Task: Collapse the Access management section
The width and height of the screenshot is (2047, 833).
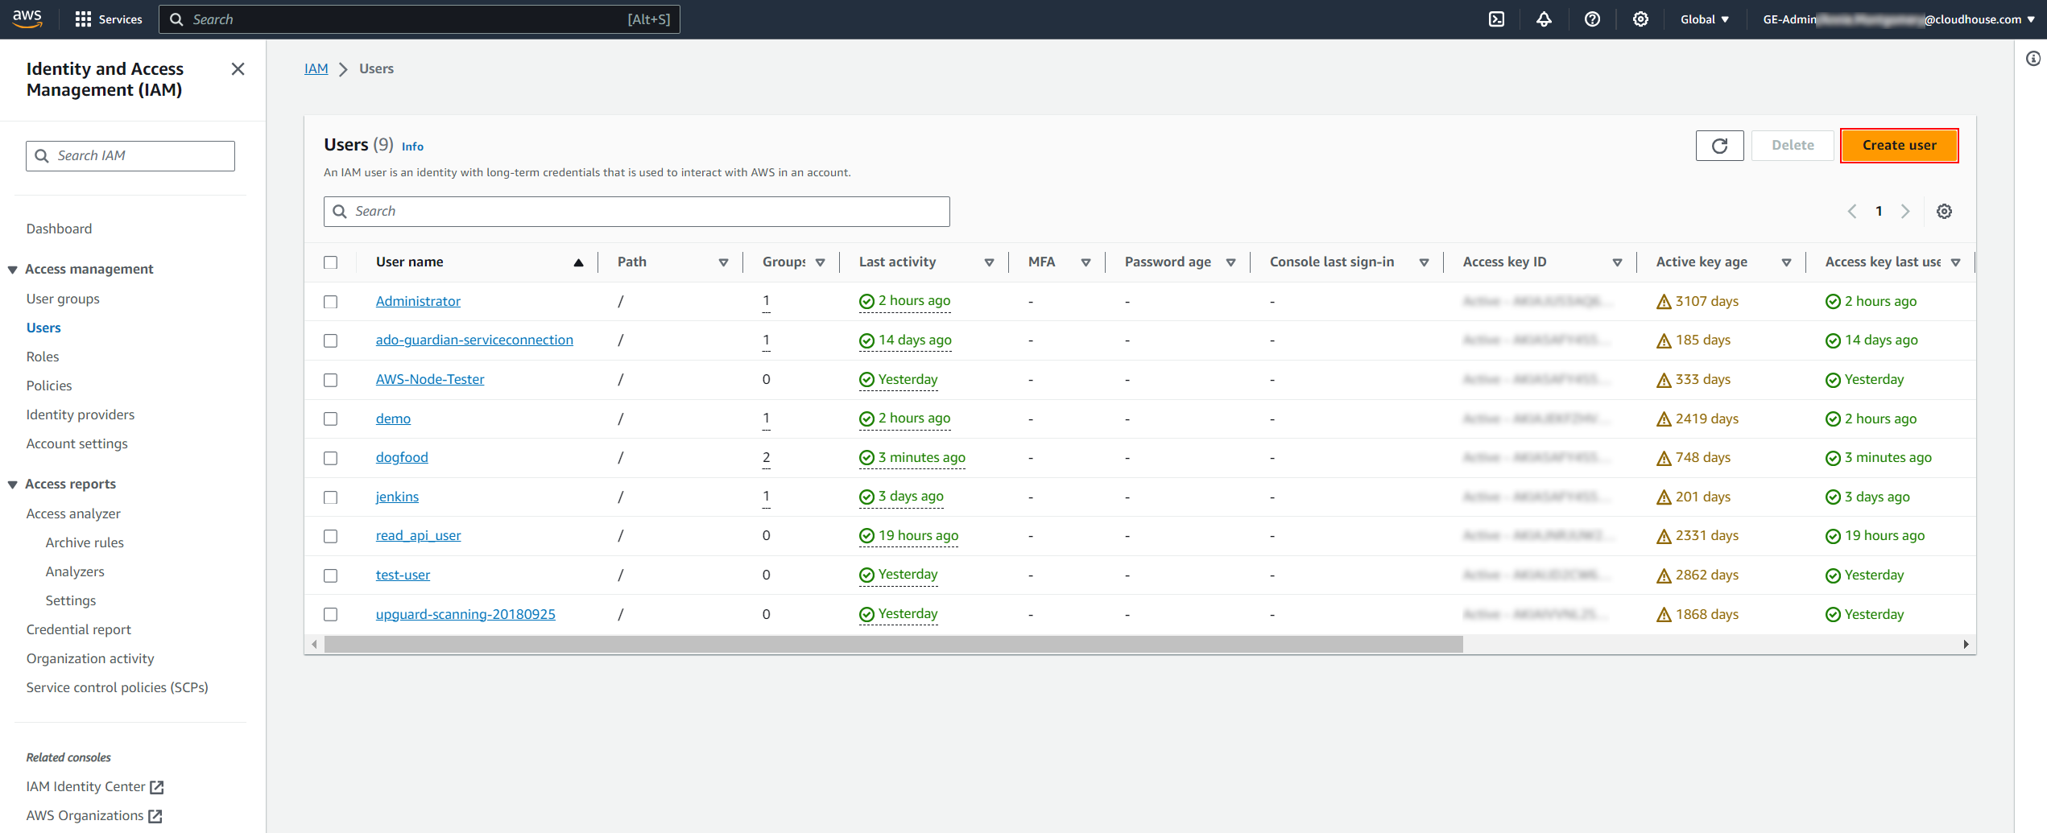Action: (x=13, y=270)
